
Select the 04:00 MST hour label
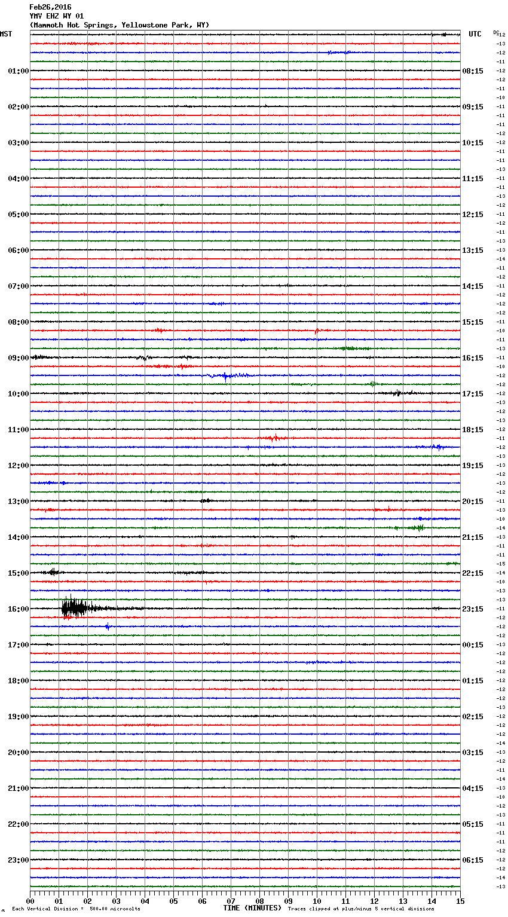(19, 179)
